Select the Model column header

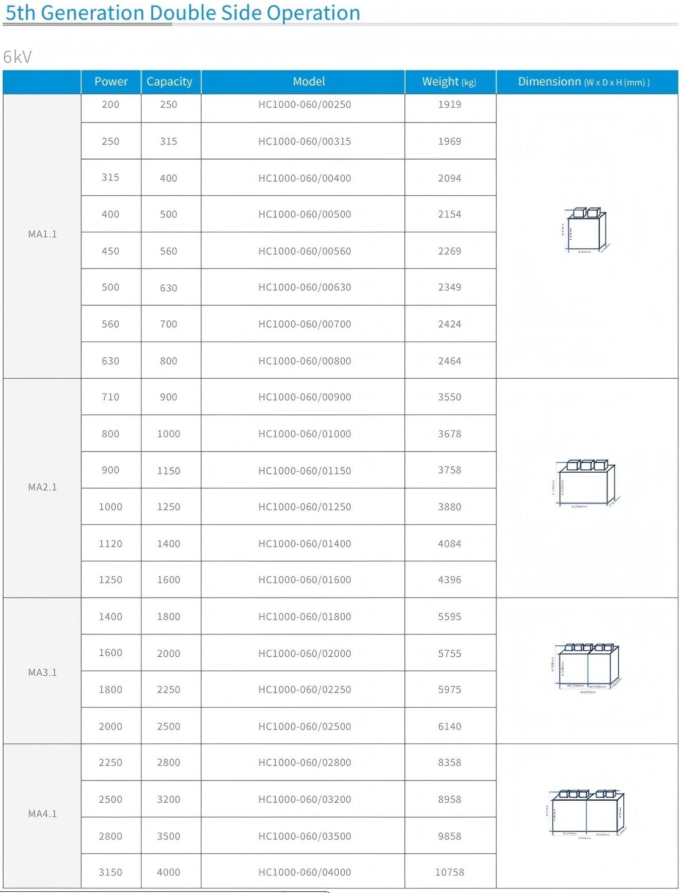coord(309,82)
